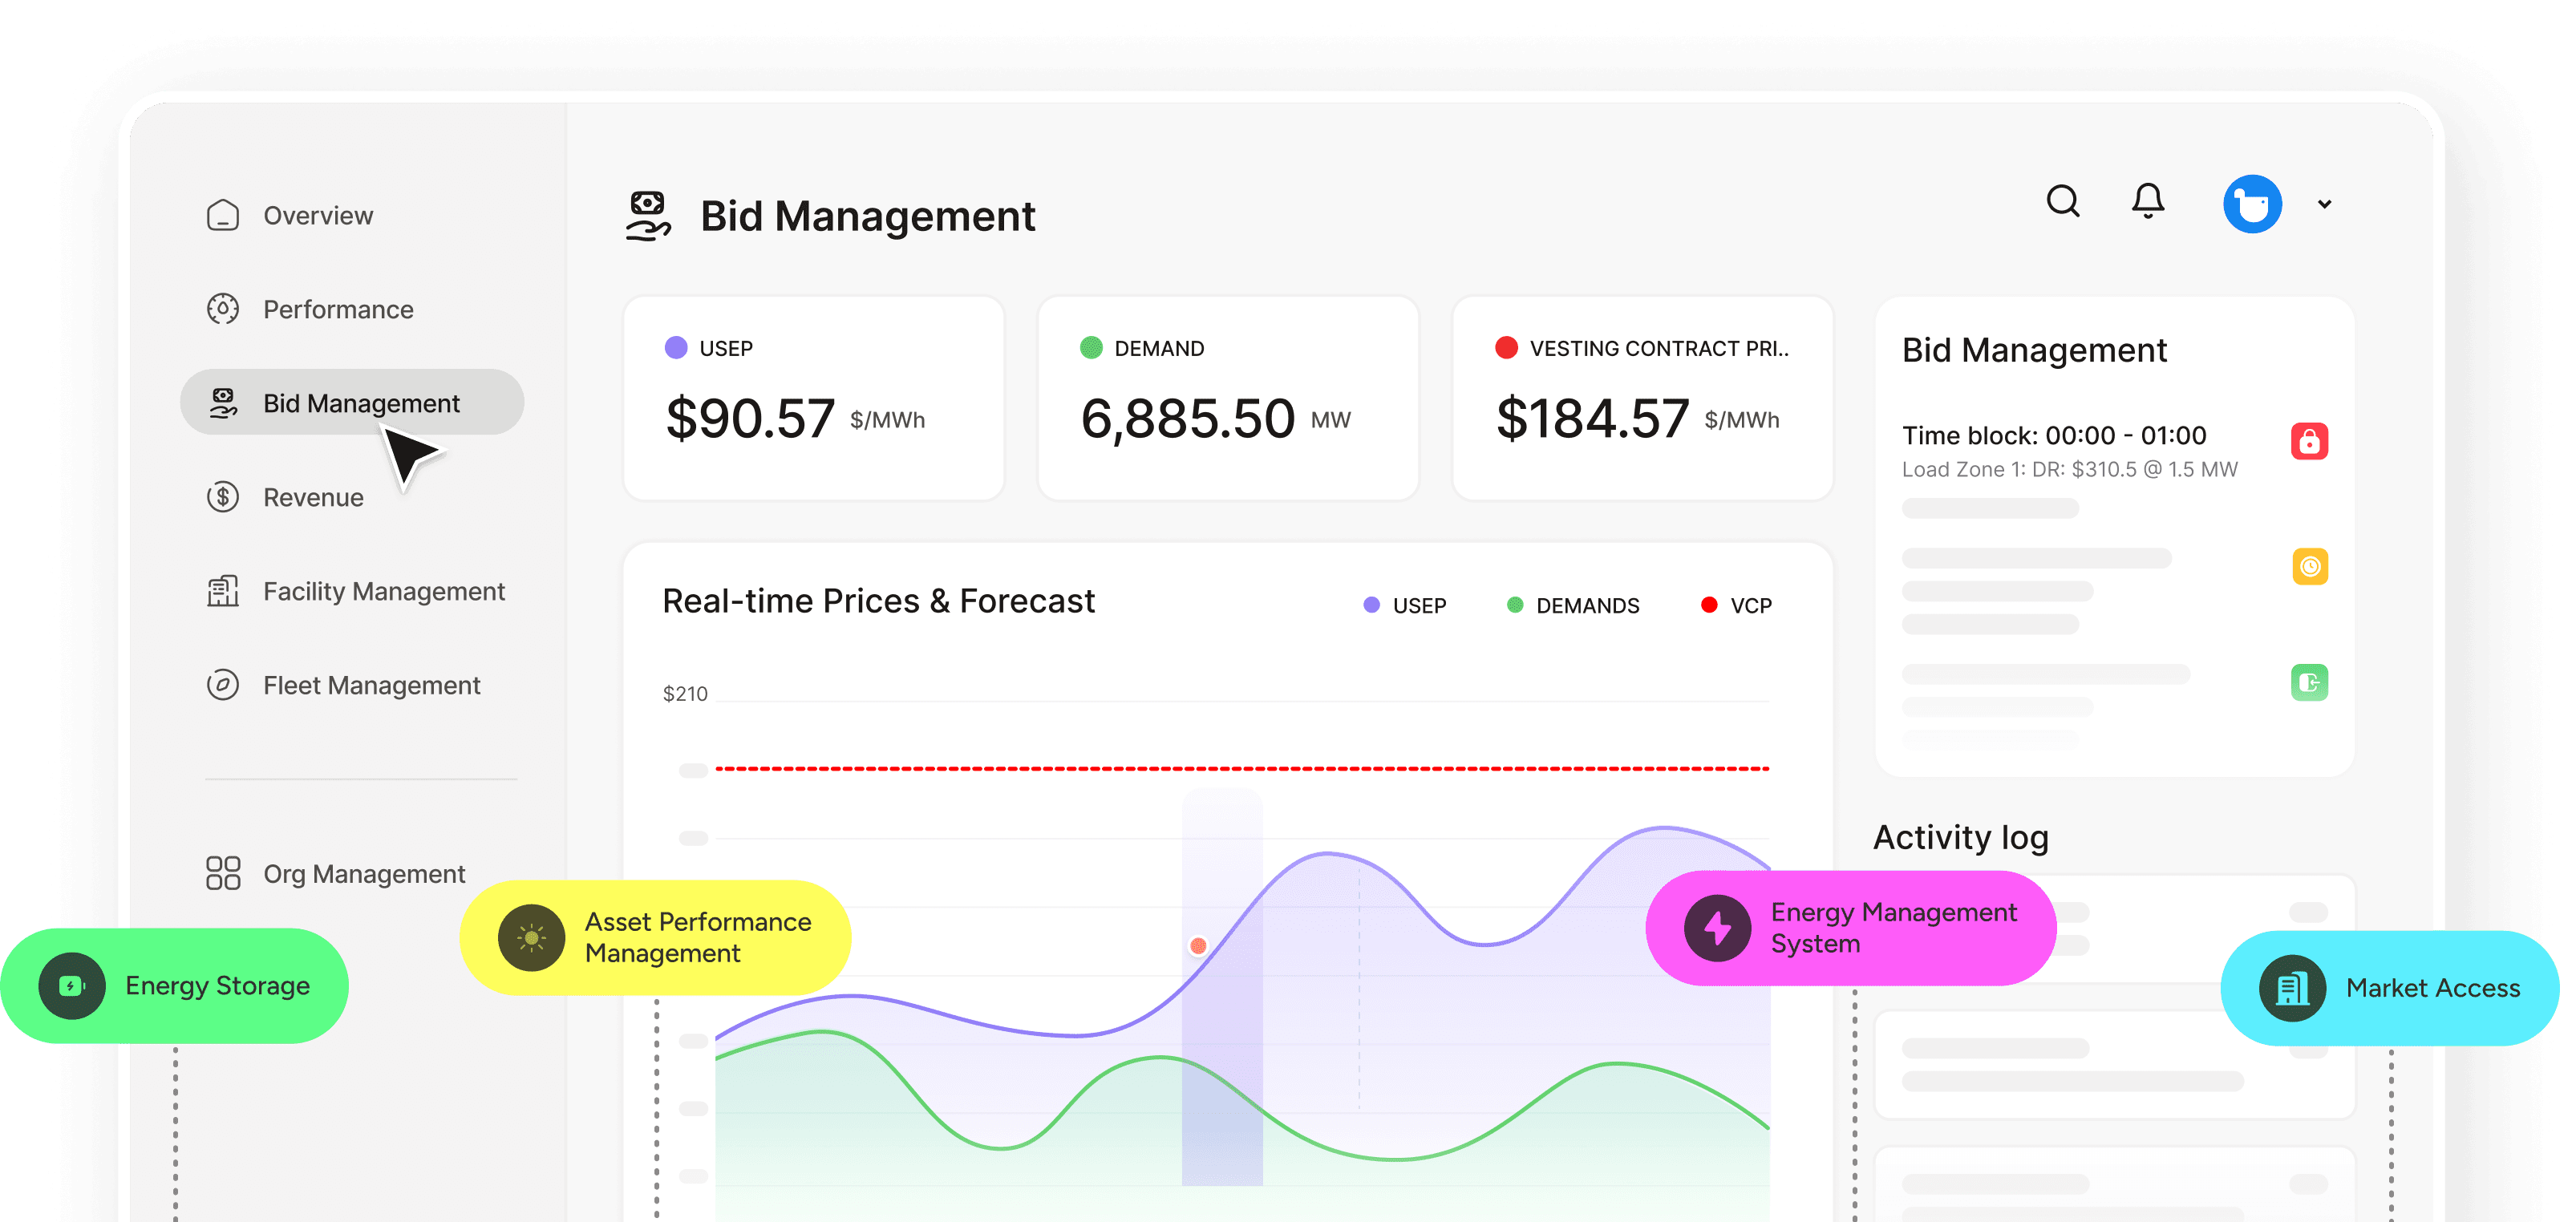
Task: Click the red Vesting Contract color dot
Action: pos(1506,347)
